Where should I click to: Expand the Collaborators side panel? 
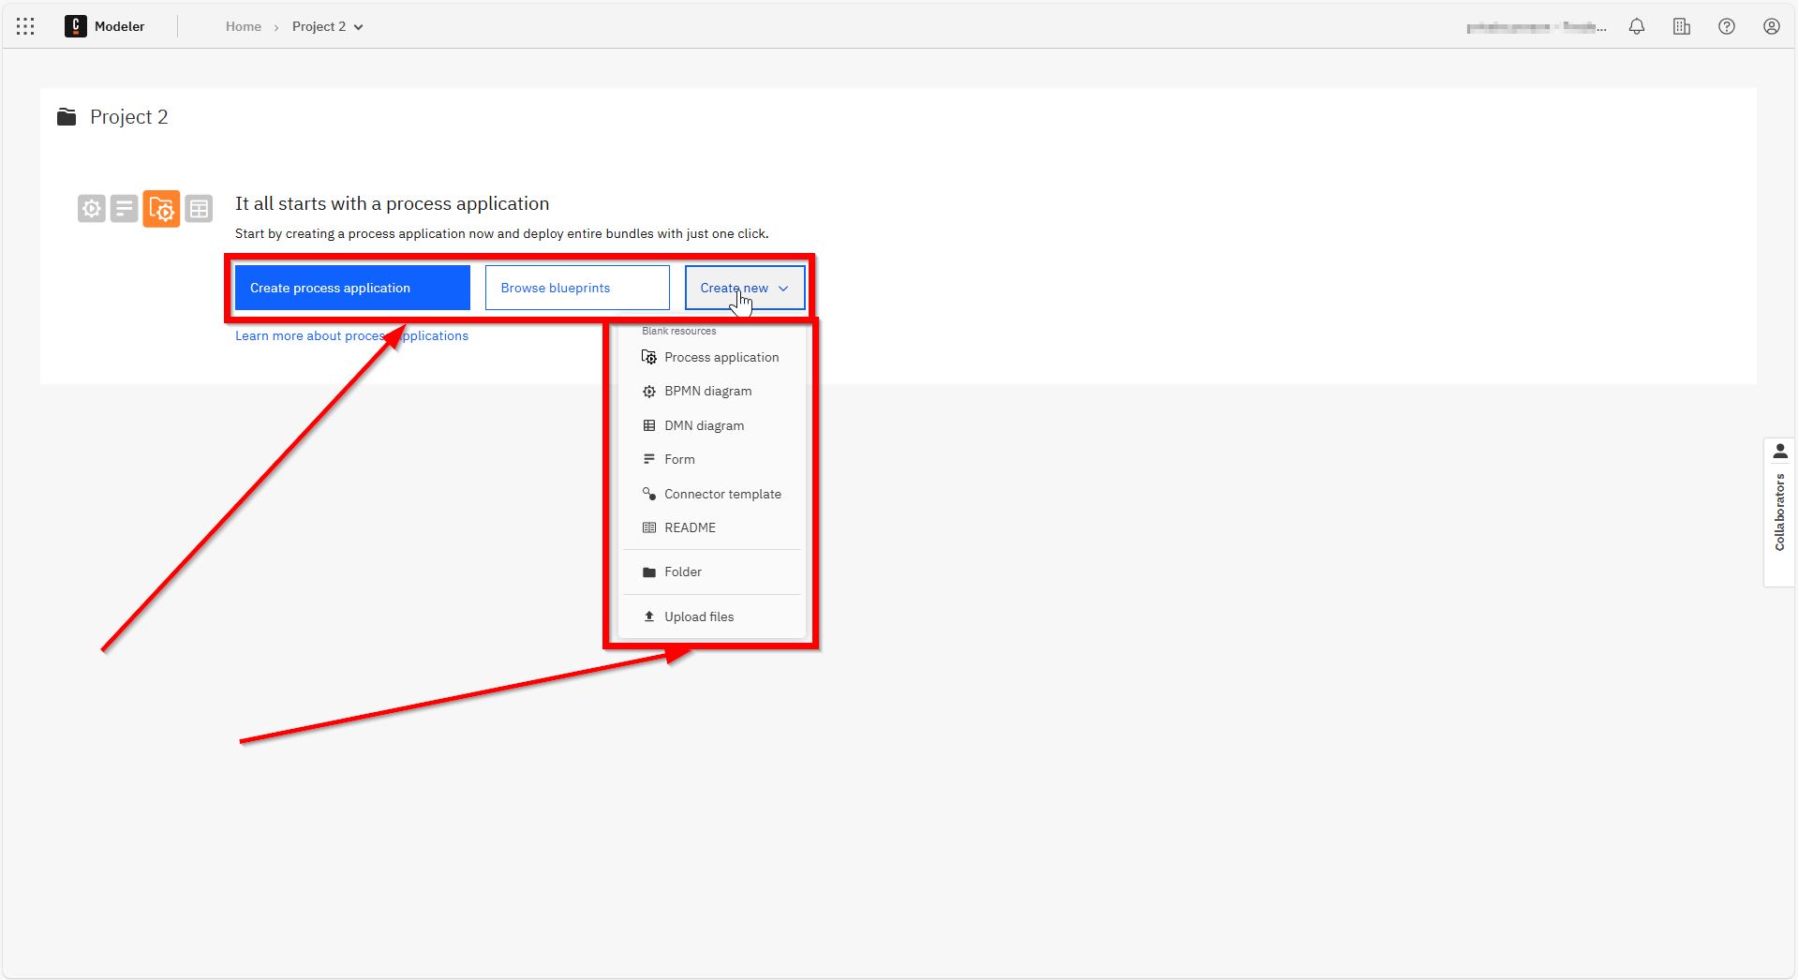click(x=1778, y=511)
